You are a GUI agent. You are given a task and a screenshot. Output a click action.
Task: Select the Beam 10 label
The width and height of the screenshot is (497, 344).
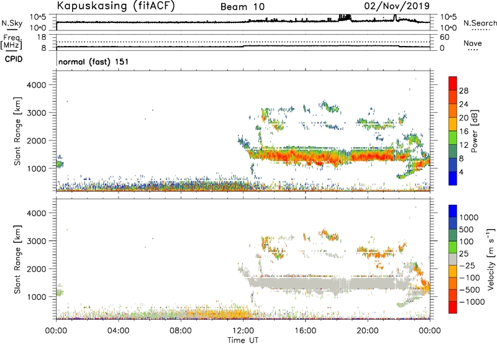point(242,7)
